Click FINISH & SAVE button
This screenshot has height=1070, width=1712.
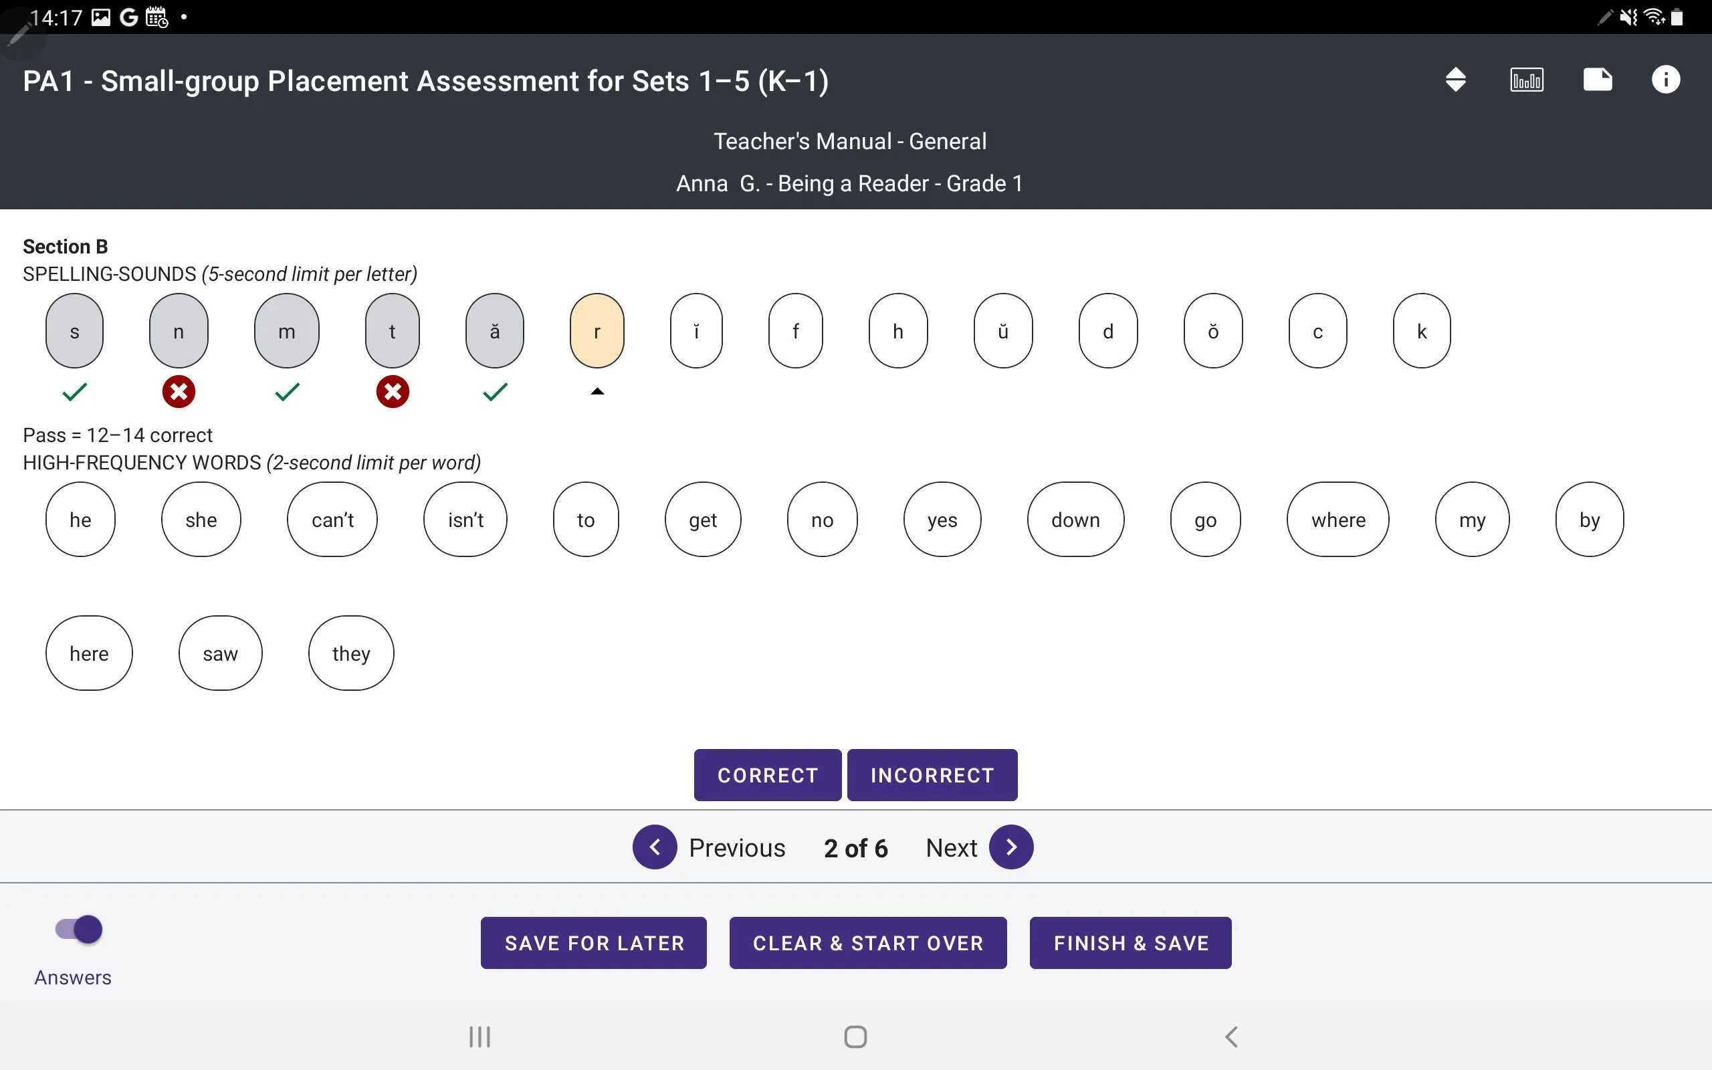pyautogui.click(x=1130, y=942)
